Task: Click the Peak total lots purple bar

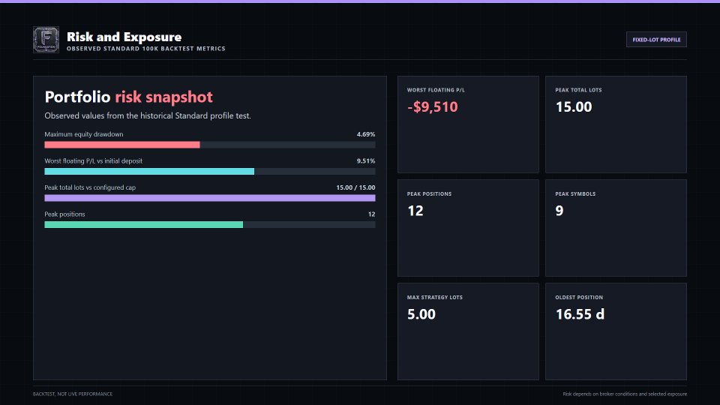Action: 210,198
